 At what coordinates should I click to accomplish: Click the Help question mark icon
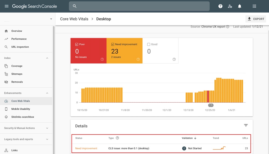click(220, 6)
